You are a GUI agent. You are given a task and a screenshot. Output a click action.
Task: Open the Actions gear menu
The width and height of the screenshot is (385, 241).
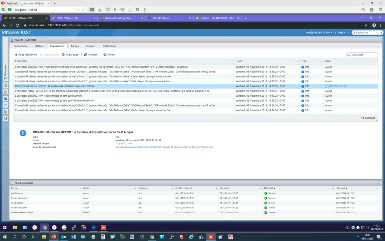(x=105, y=55)
